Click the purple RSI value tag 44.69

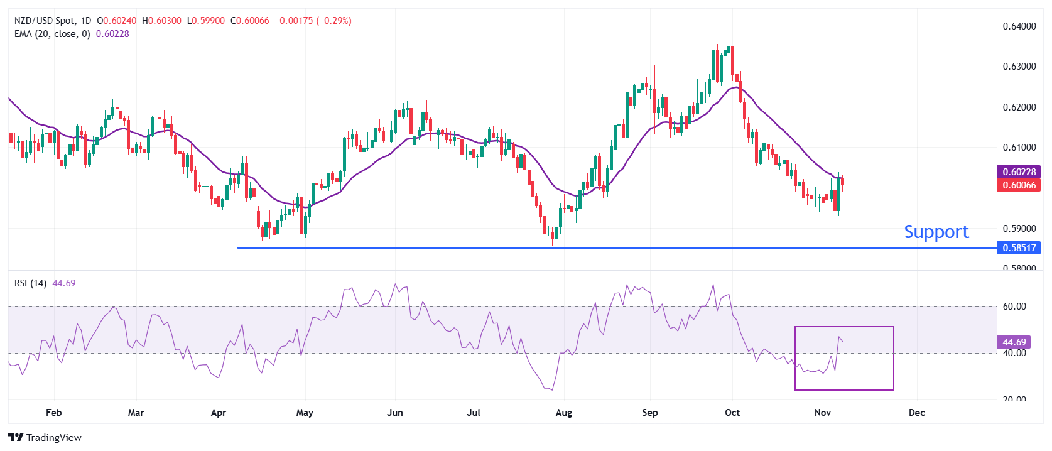[x=1014, y=342]
